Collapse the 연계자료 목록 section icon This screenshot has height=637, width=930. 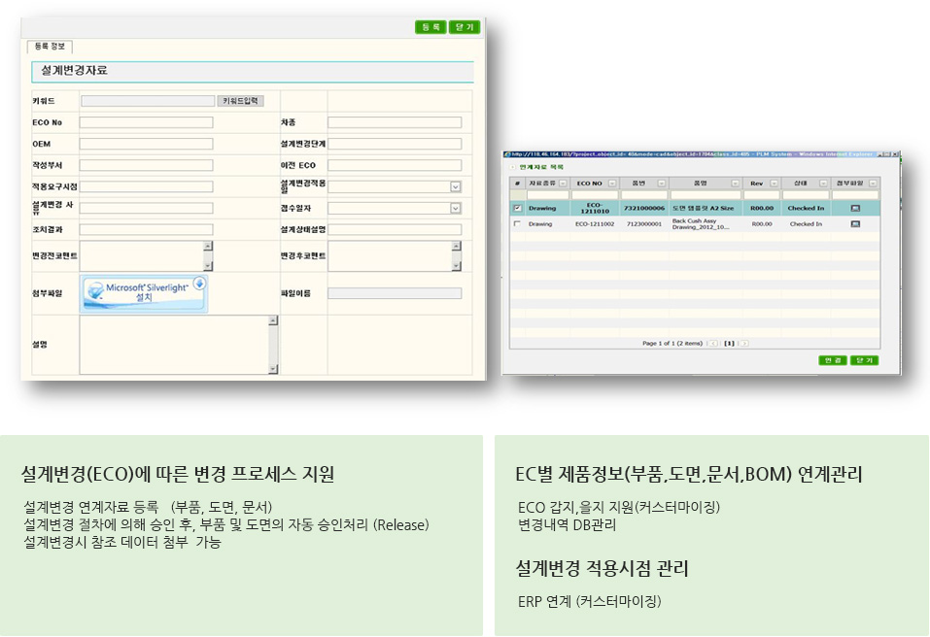pos(512,167)
